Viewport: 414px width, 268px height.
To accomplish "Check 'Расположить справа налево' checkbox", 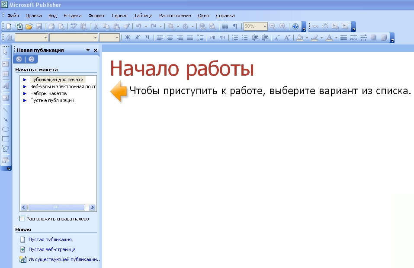I will [22, 219].
